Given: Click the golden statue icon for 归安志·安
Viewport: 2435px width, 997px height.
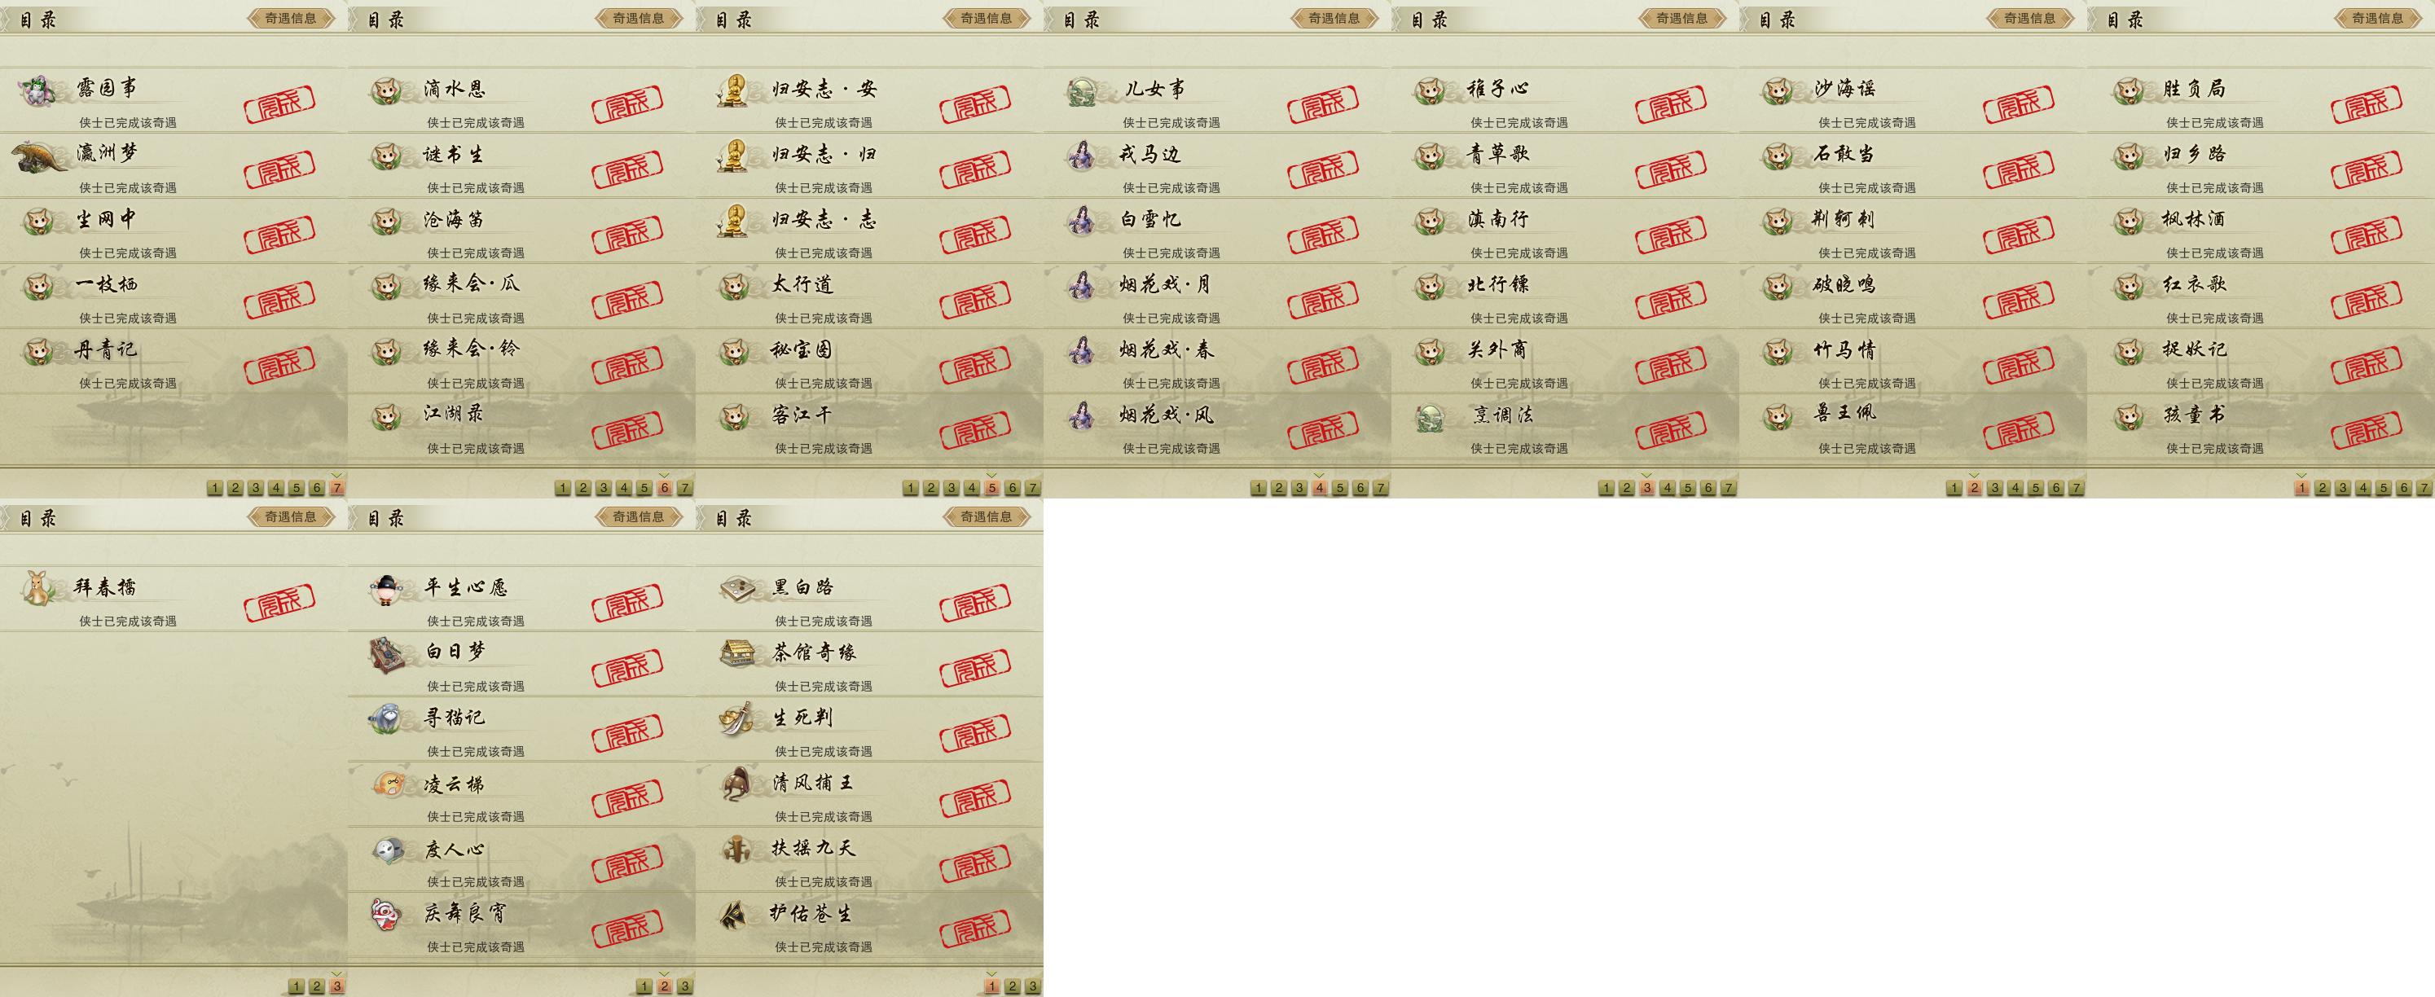Looking at the screenshot, I should 733,90.
